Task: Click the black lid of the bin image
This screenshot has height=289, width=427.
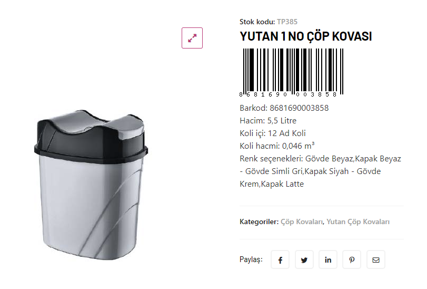Action: tap(90, 135)
